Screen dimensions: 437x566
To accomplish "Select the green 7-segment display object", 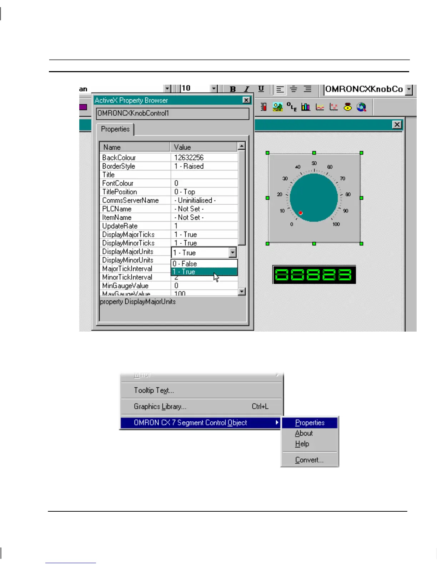I will 314,275.
